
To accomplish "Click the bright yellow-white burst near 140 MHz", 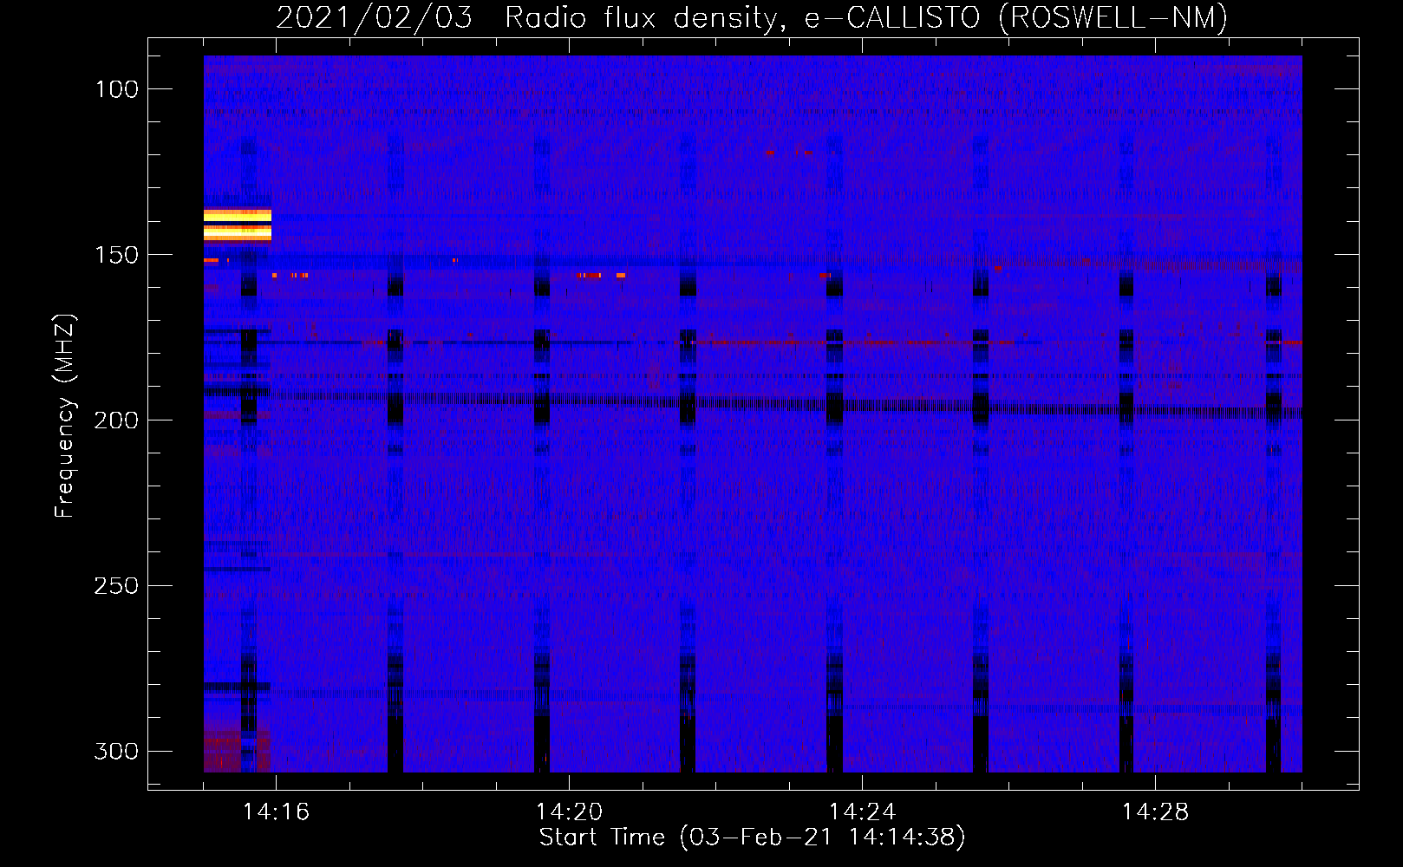I will pos(238,225).
